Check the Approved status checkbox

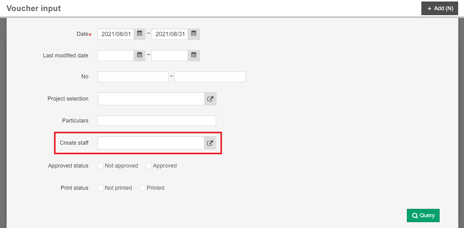tap(148, 166)
